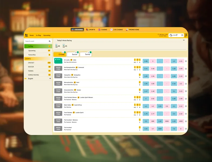Click lay odds 2.2 in Worcestershire vs Kent row
This screenshot has width=212, height=162.
point(181,84)
